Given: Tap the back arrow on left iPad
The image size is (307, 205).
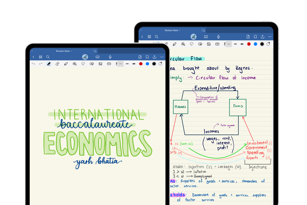Looking at the screenshot, I should click(x=33, y=57).
